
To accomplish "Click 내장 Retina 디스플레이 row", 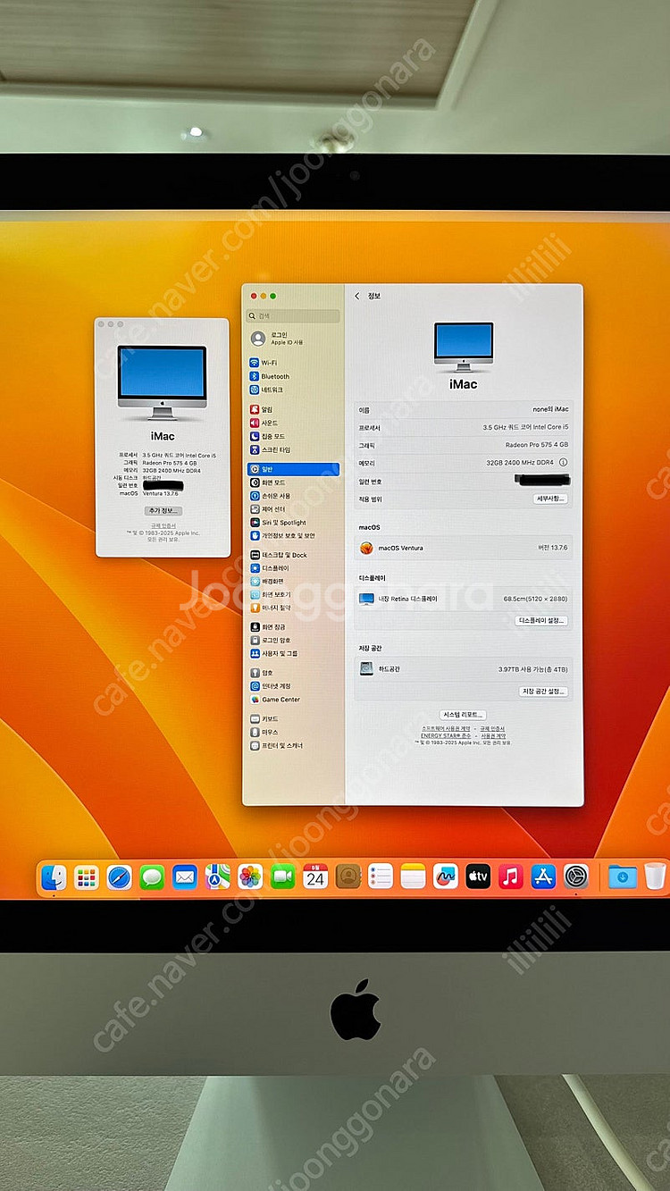I will tap(463, 599).
